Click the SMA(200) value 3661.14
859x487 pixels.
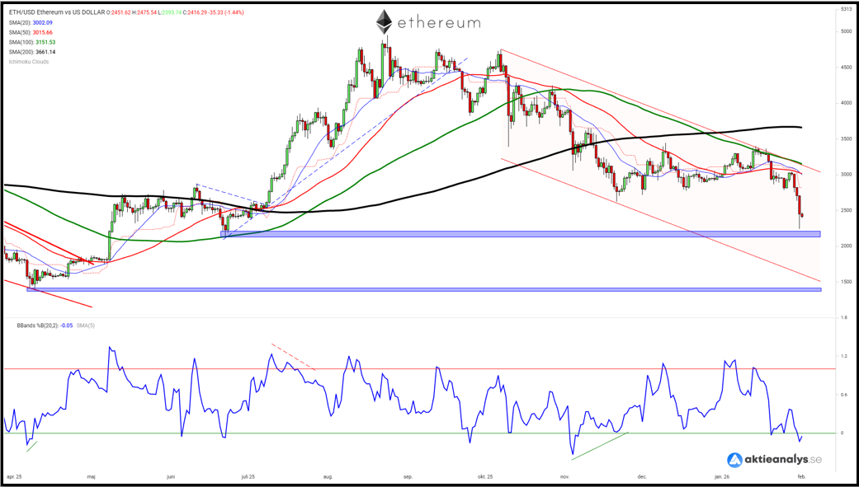45,52
